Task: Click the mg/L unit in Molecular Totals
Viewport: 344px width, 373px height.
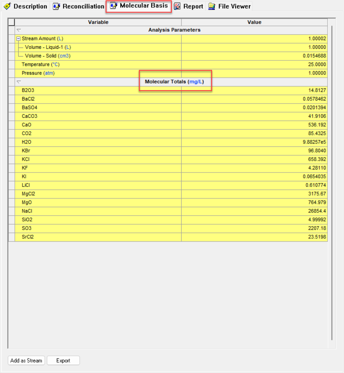Action: point(196,82)
